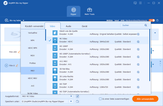
Task: Switch to the Video format tab
Action: (52, 26)
